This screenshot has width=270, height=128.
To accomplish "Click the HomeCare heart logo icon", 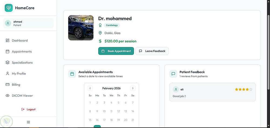I will (9, 8).
